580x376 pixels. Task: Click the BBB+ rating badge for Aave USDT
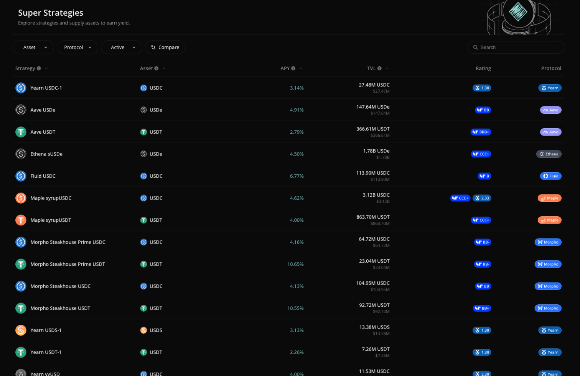pos(481,132)
